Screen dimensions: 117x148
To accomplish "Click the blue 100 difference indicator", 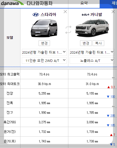I will pos(111,97).
